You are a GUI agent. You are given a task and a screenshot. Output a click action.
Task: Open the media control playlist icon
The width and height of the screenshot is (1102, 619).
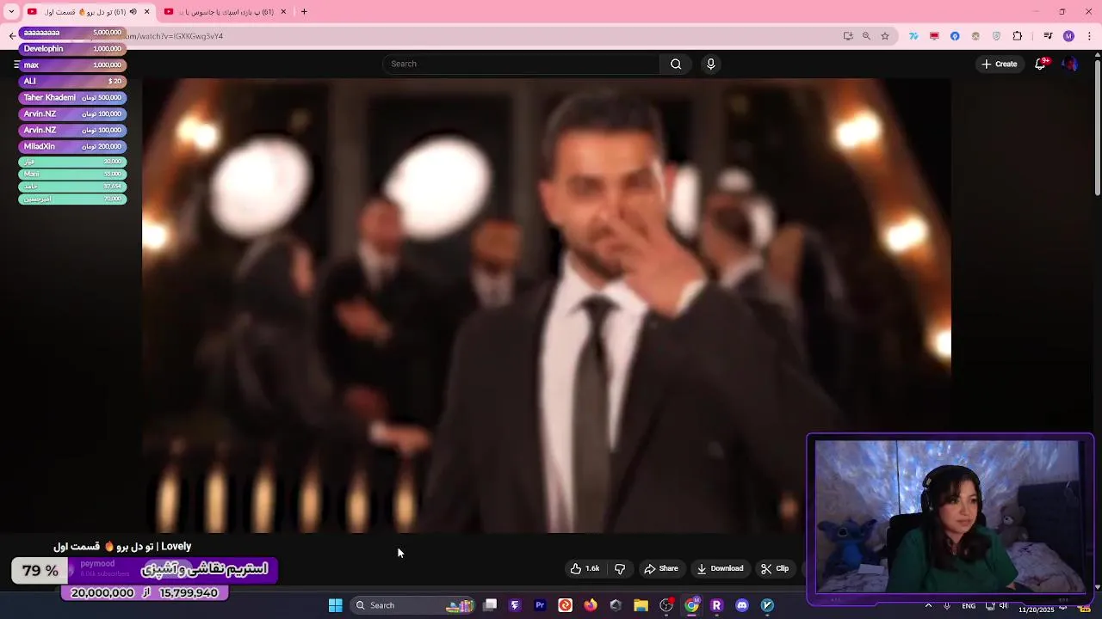click(x=1048, y=36)
